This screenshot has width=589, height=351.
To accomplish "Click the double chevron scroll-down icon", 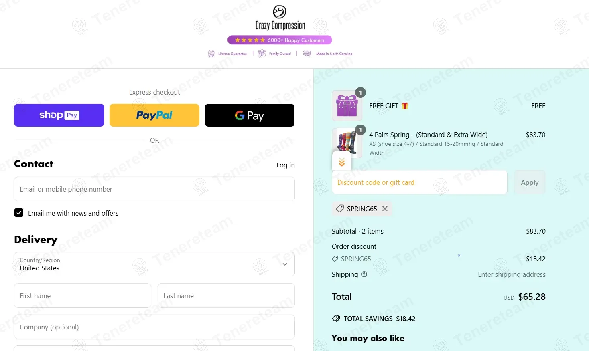I will (x=342, y=162).
